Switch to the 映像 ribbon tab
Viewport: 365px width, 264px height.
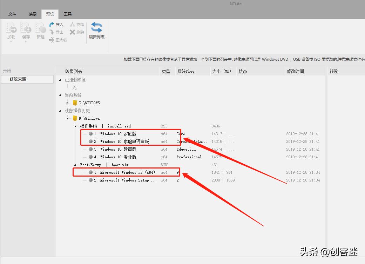coord(32,14)
